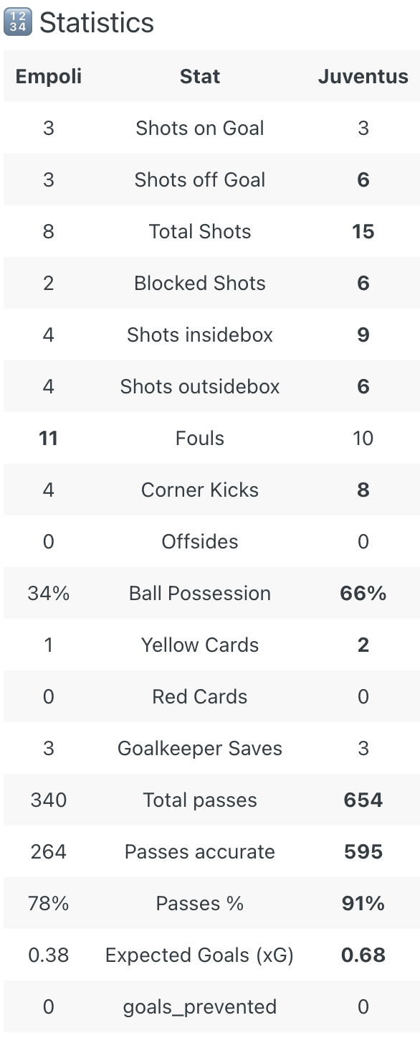Click the Juventus column header
The height and width of the screenshot is (1038, 420).
(x=363, y=77)
